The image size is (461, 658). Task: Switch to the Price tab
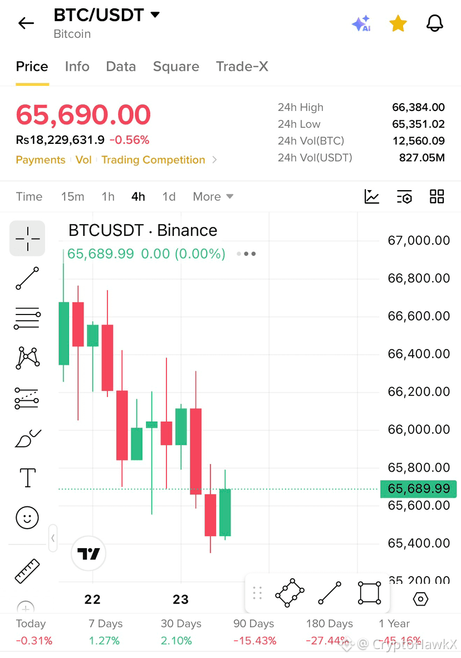32,66
